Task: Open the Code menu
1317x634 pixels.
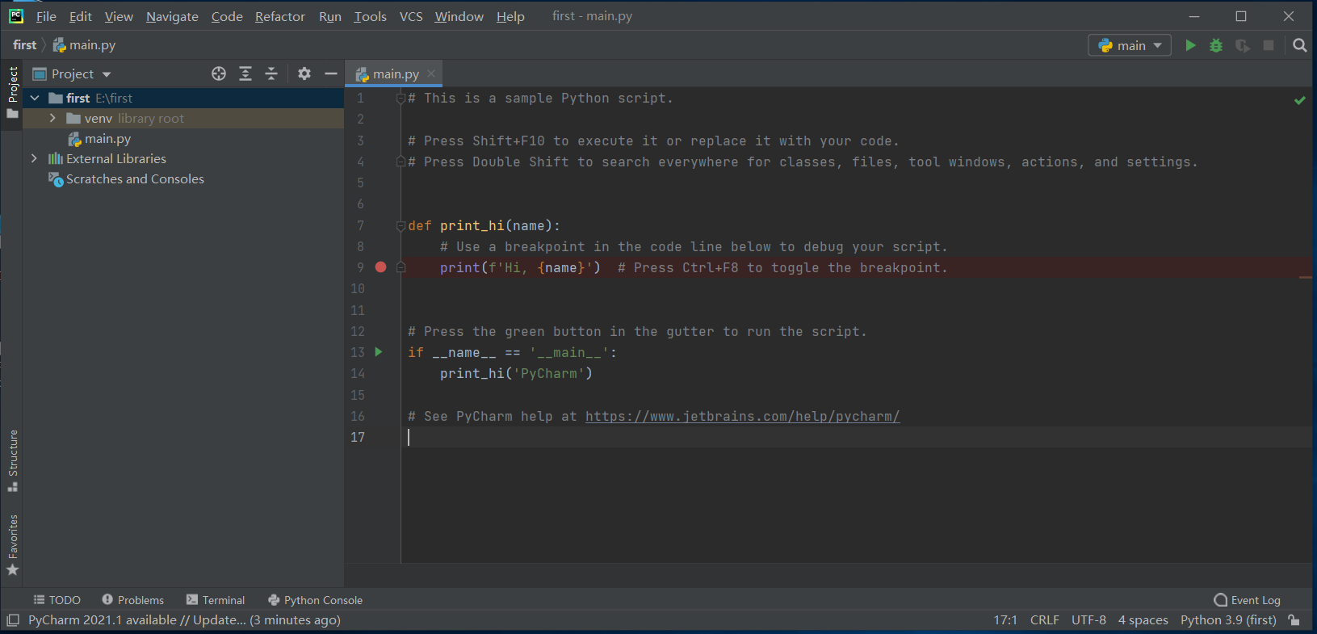Action: pos(227,16)
